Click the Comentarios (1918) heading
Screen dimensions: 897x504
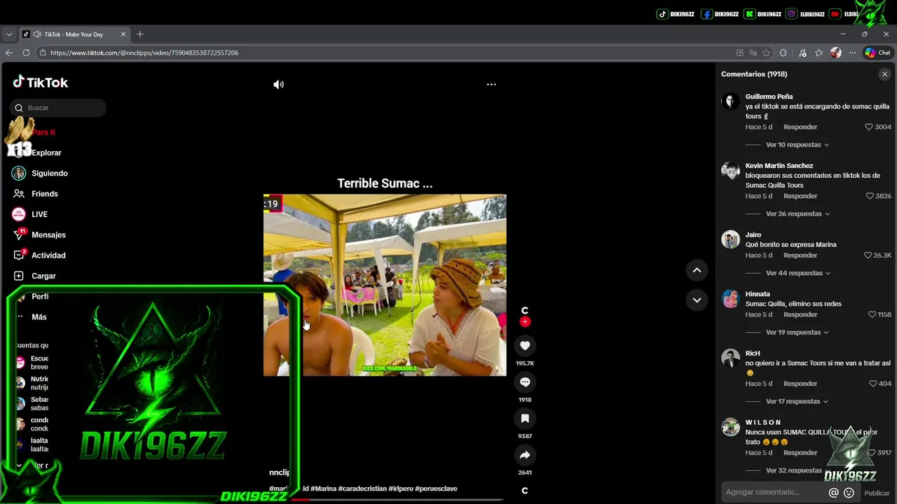pos(754,74)
